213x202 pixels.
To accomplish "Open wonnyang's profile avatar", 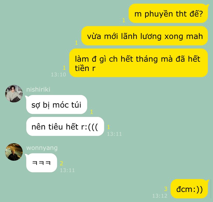I will pyautogui.click(x=14, y=152).
